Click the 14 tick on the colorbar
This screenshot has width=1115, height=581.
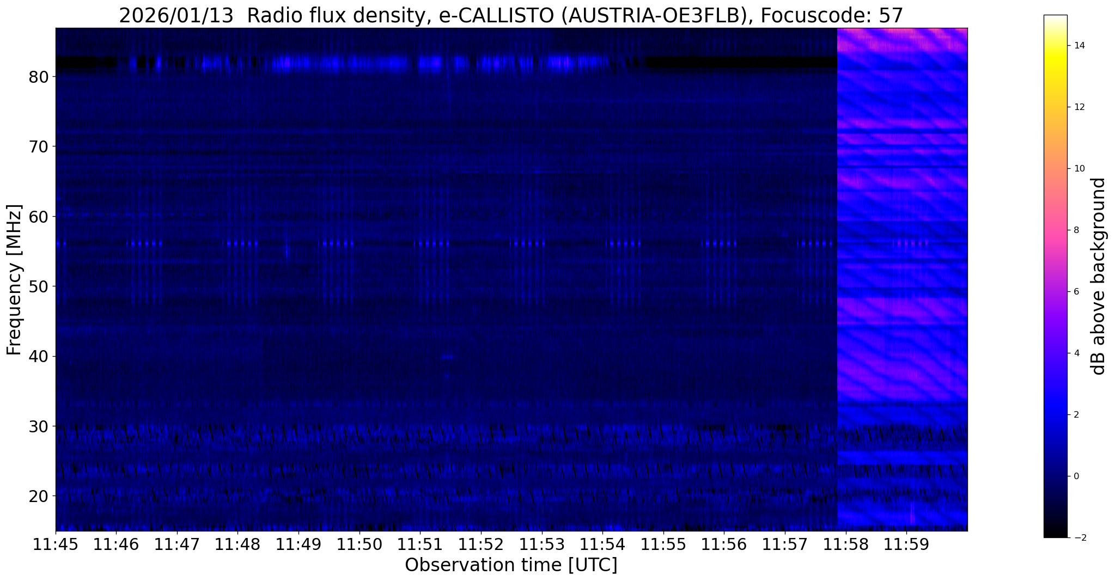1079,46
